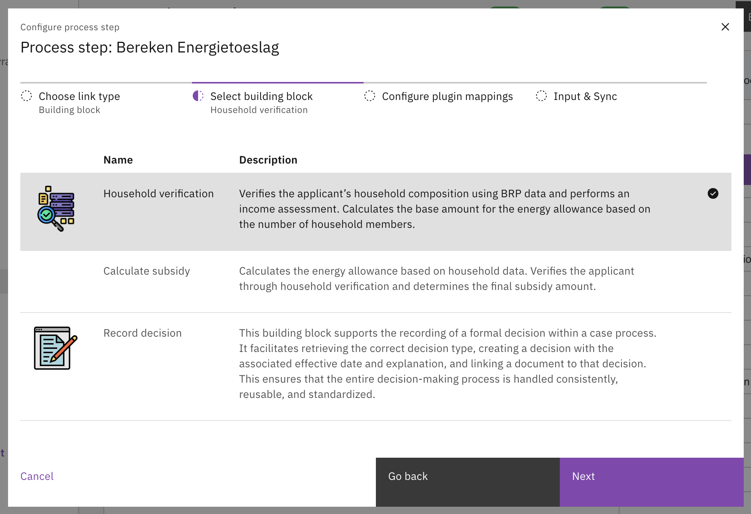Viewport: 751px width, 514px height.
Task: Cancel the process step configuration
Action: [x=37, y=476]
